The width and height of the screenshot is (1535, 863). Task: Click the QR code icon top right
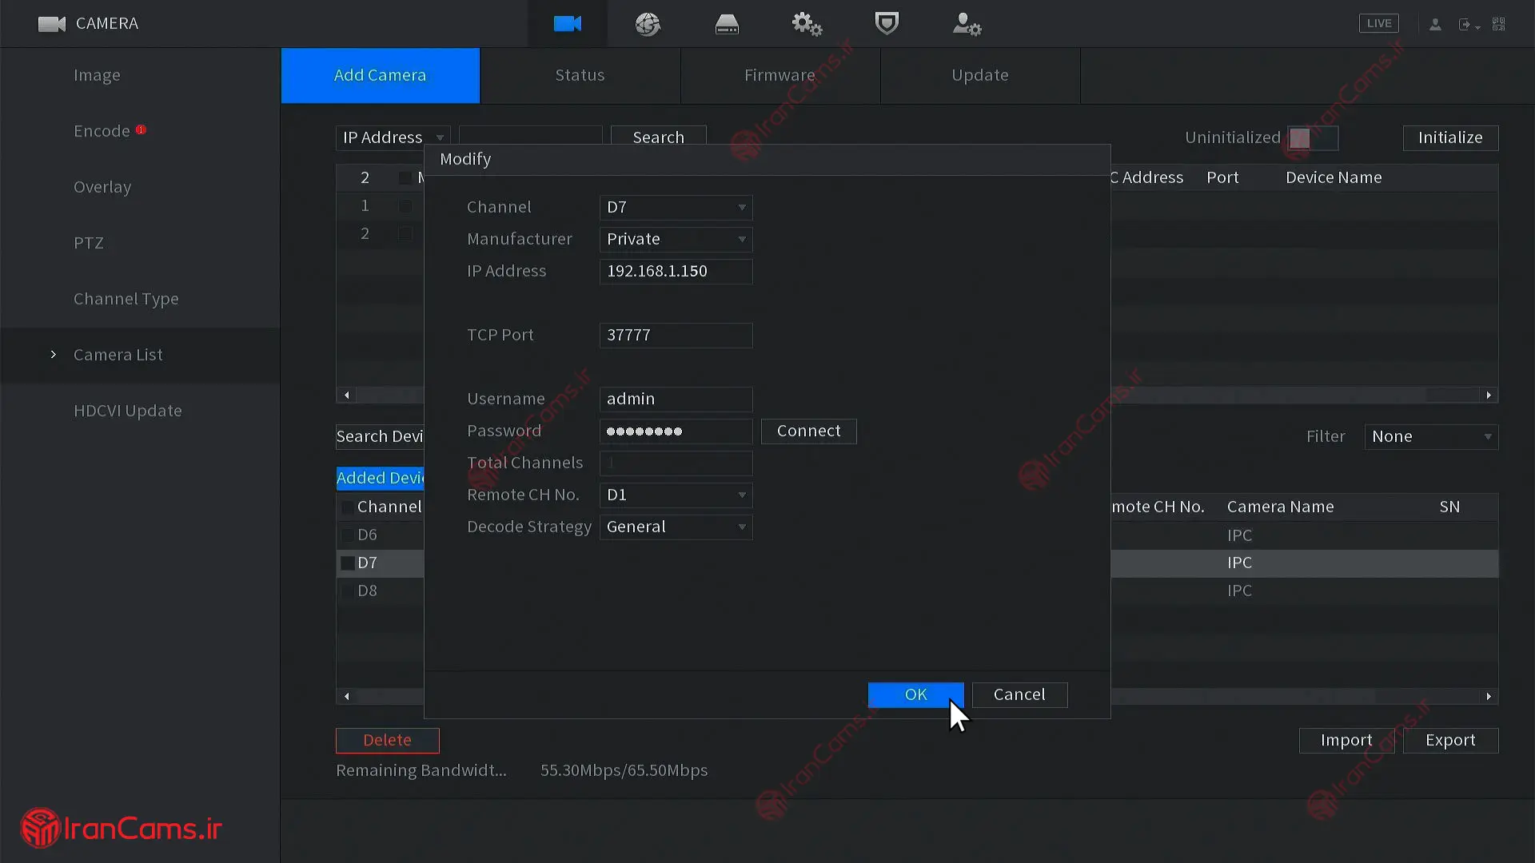pos(1499,24)
